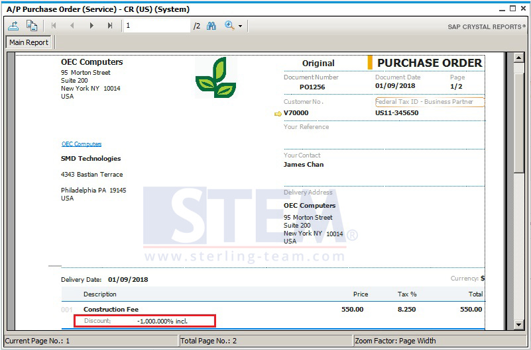
Task: Click the Currency label
Action: [x=464, y=279]
